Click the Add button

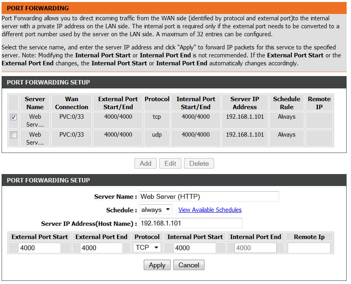point(145,163)
